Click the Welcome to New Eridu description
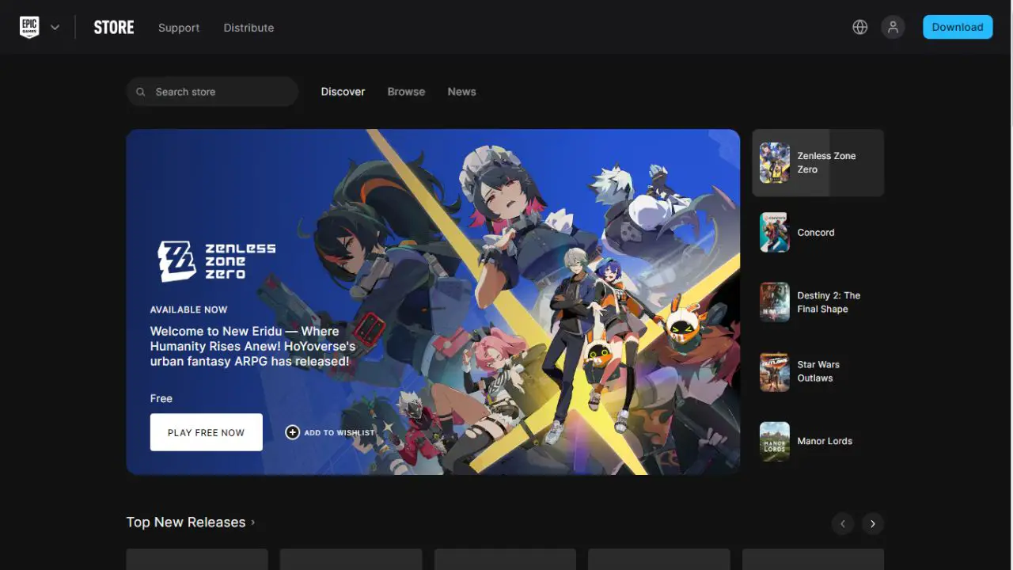 click(x=252, y=346)
